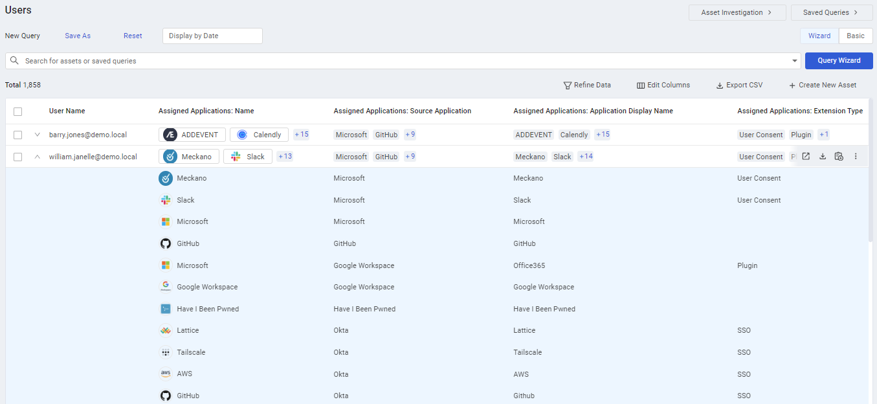Click the plus icon of Create New Asset
The width and height of the screenshot is (877, 404).
coord(792,85)
